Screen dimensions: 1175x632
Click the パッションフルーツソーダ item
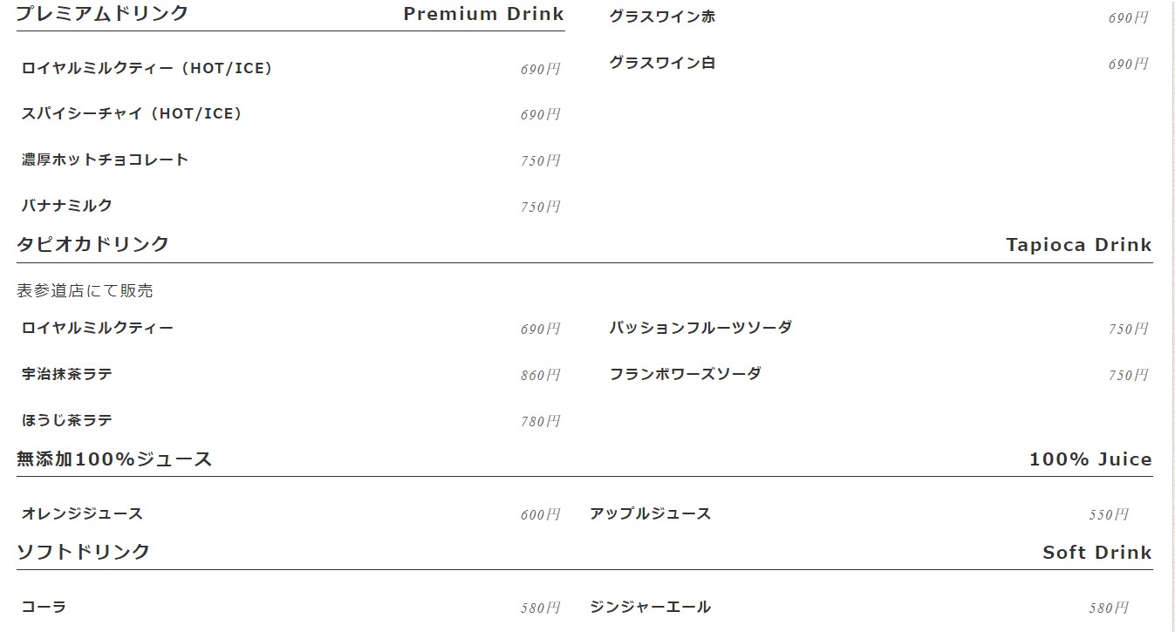pos(700,329)
